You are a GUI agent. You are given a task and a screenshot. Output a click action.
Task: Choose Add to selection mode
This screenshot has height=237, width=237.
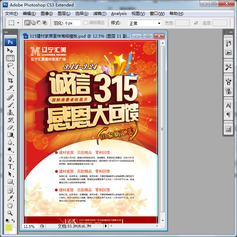33,23
